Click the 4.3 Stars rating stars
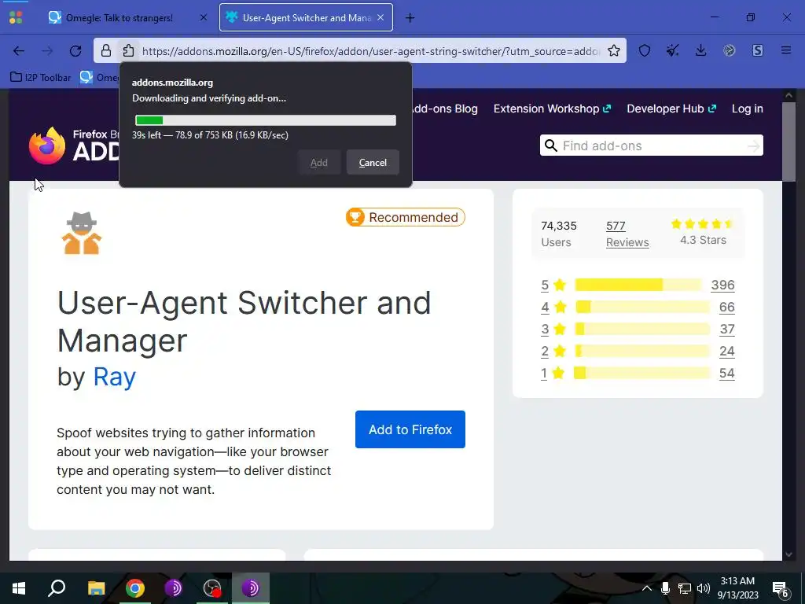This screenshot has height=604, width=805. point(703,224)
